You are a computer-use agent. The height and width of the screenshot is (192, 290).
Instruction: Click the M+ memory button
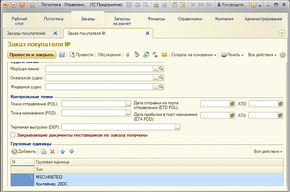(x=201, y=5)
